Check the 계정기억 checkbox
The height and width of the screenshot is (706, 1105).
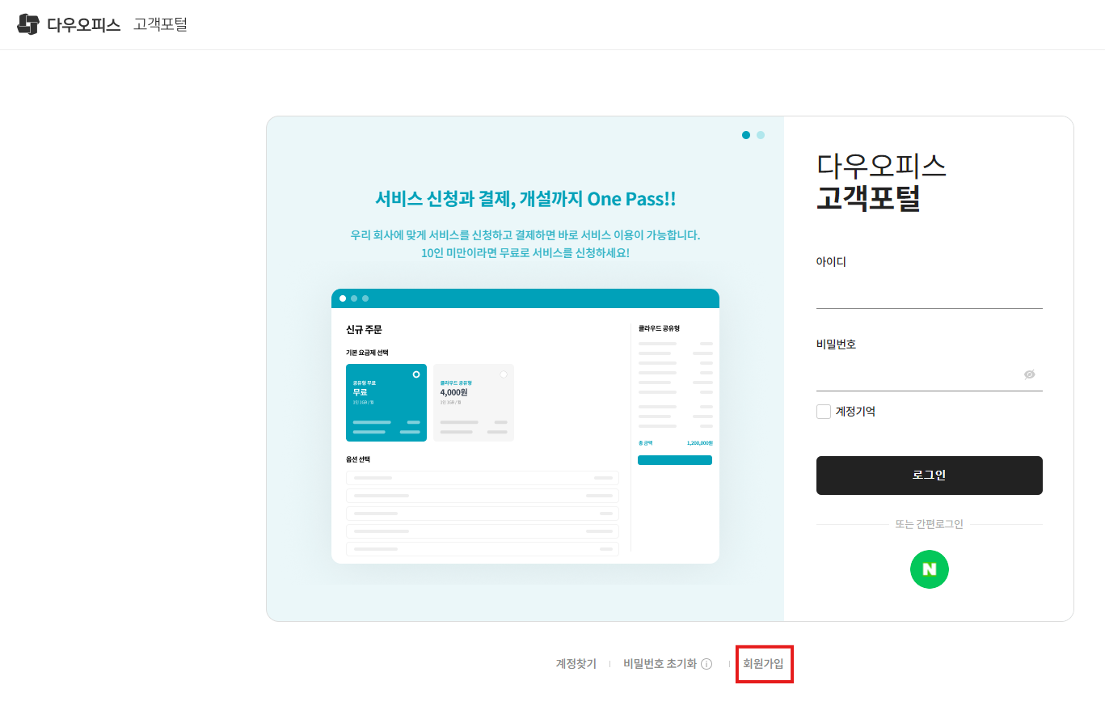coord(824,412)
